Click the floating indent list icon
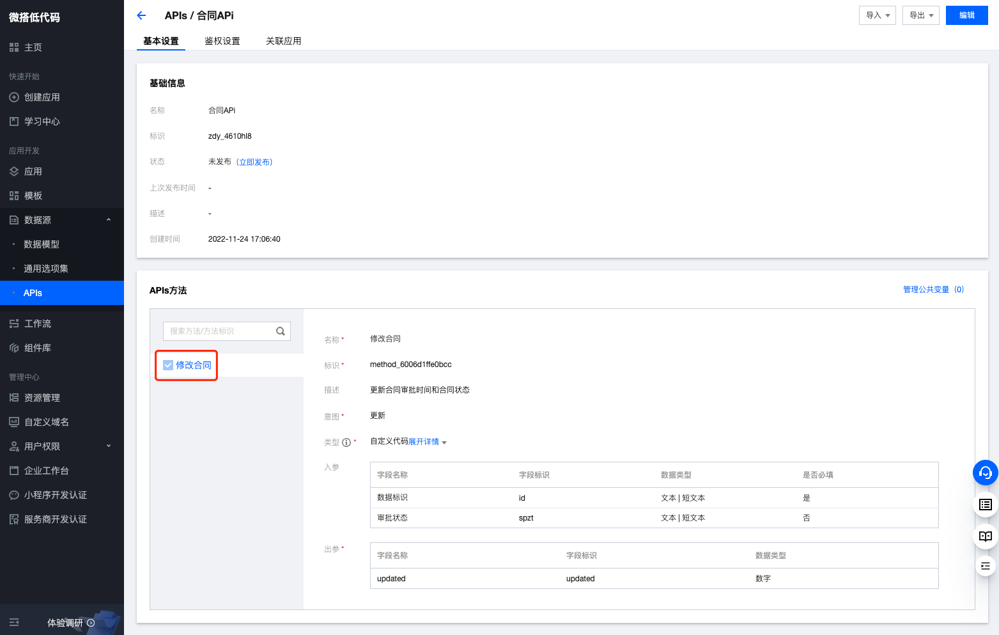 pyautogui.click(x=986, y=566)
